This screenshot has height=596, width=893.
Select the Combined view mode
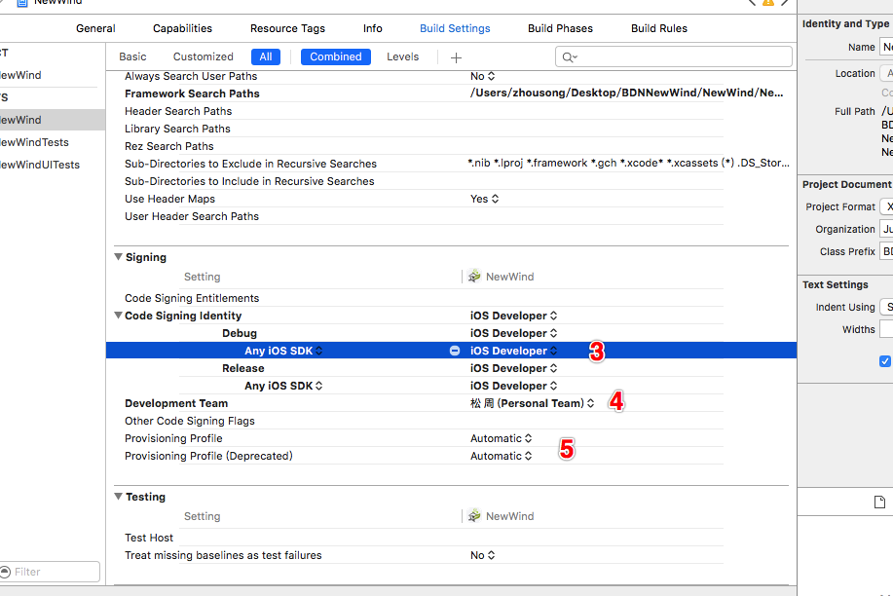(335, 57)
